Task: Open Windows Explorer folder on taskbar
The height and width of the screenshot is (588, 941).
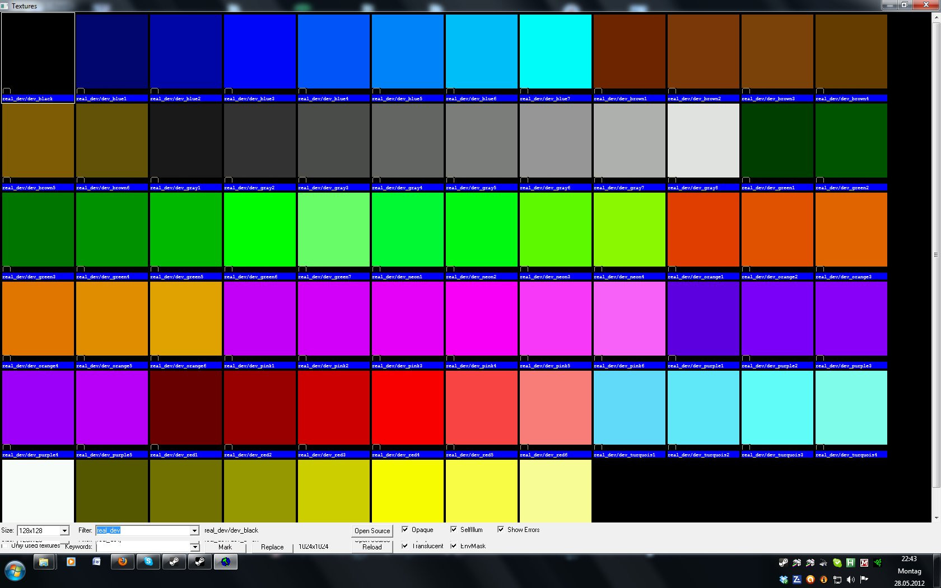Action: pyautogui.click(x=44, y=562)
